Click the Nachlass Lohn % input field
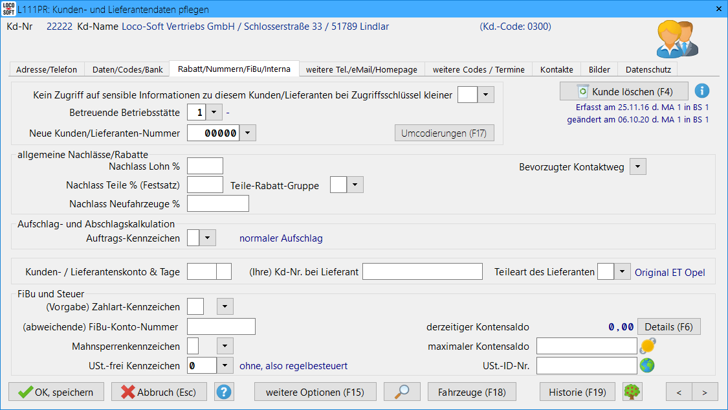This screenshot has width=728, height=410. (204, 166)
